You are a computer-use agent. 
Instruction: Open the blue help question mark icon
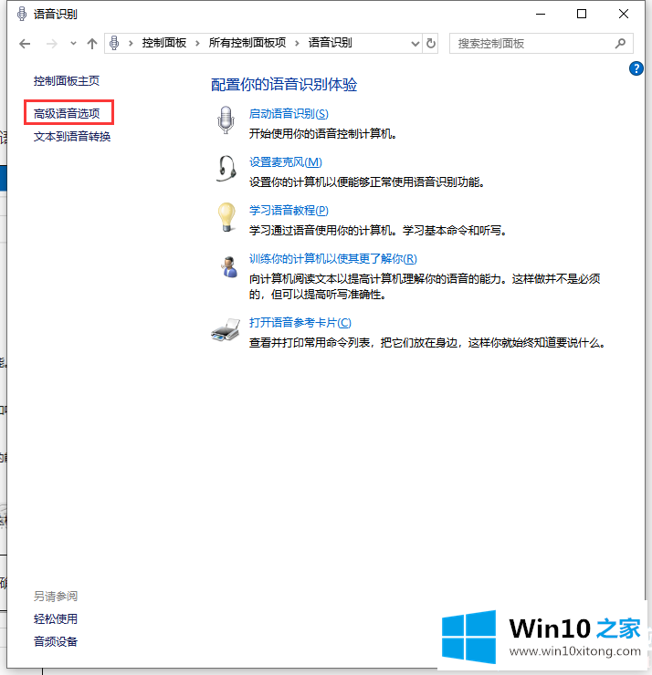tap(637, 68)
